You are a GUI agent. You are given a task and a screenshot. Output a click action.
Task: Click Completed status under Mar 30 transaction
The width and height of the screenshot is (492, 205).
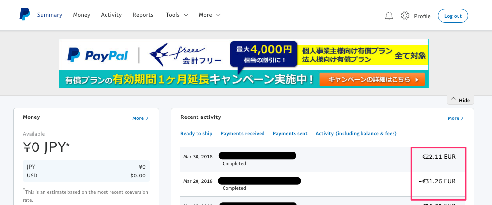tap(234, 164)
